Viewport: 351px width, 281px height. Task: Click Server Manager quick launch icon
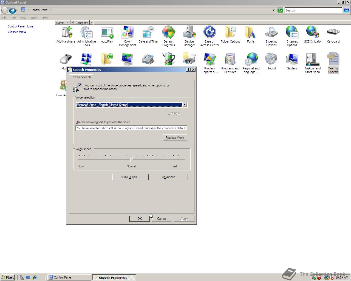21,277
